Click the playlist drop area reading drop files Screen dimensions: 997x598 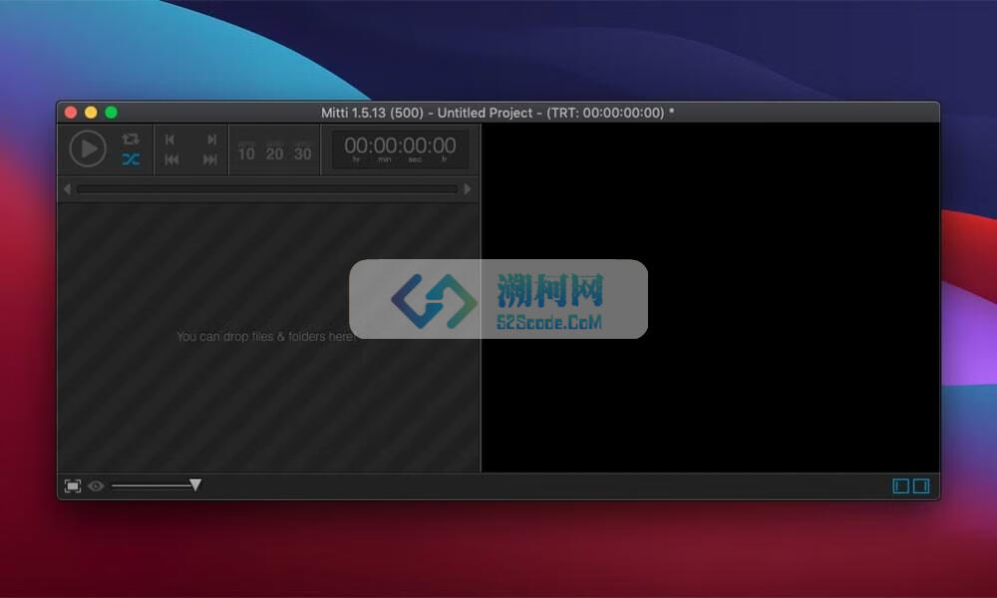[268, 338]
